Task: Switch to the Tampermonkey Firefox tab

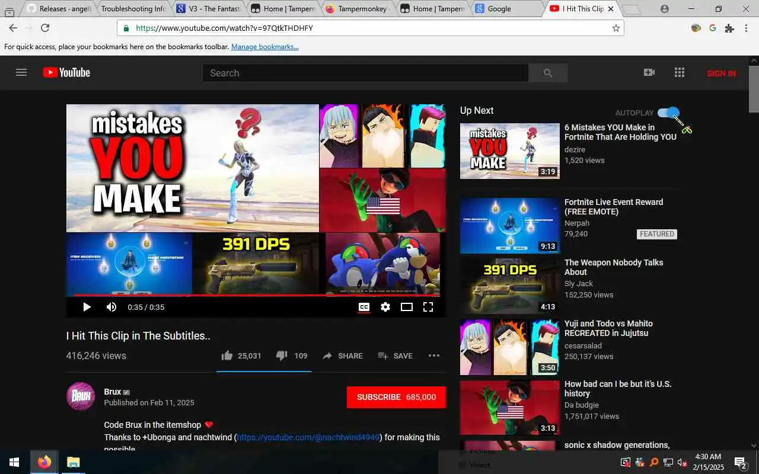Action: click(x=357, y=9)
